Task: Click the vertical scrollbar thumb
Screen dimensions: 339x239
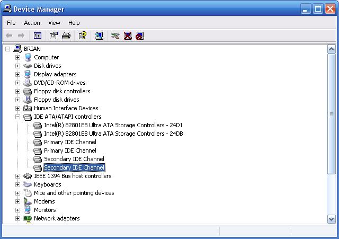Action: (332, 114)
